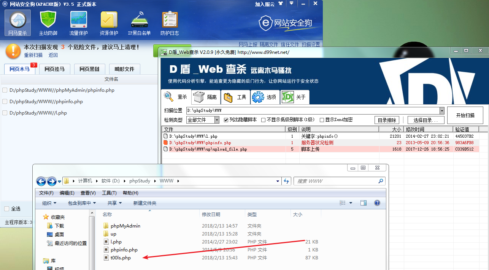Open the 隔离文件 link

tap(269, 44)
